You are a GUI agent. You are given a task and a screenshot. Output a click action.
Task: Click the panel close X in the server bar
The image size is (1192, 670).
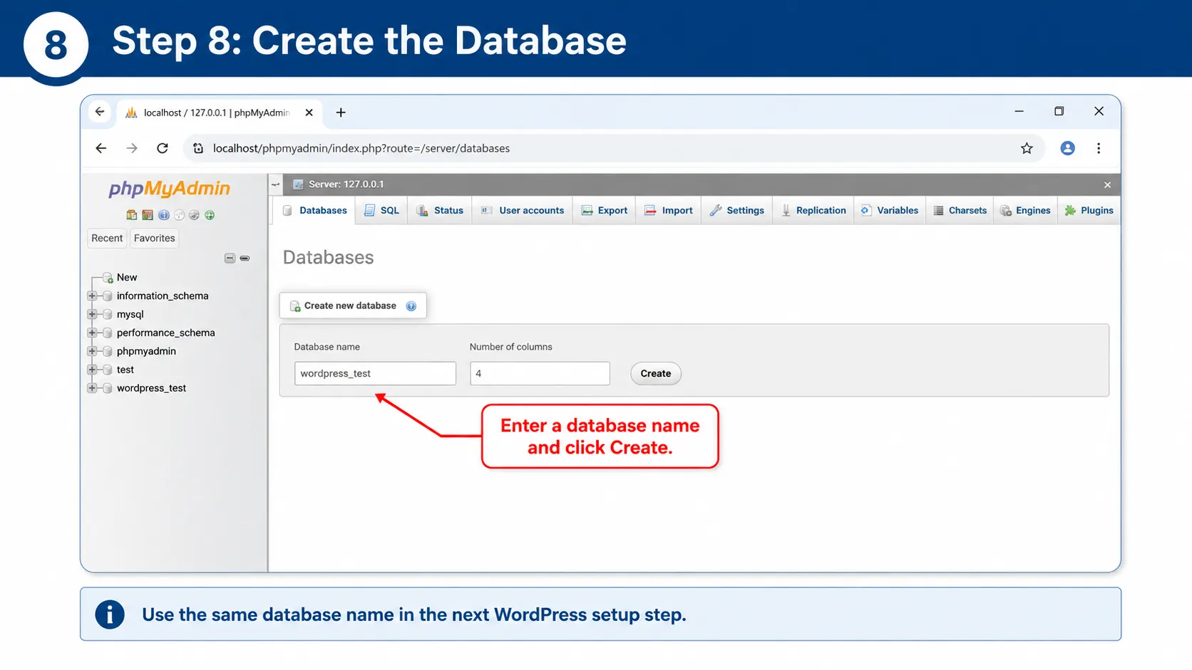click(1107, 185)
